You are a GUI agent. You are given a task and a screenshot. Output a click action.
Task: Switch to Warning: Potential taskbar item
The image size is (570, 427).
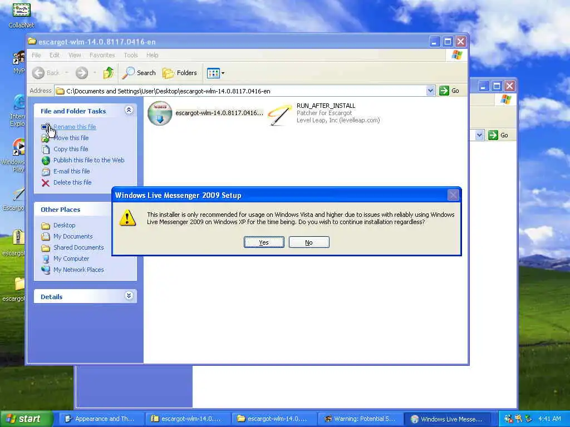(360, 419)
